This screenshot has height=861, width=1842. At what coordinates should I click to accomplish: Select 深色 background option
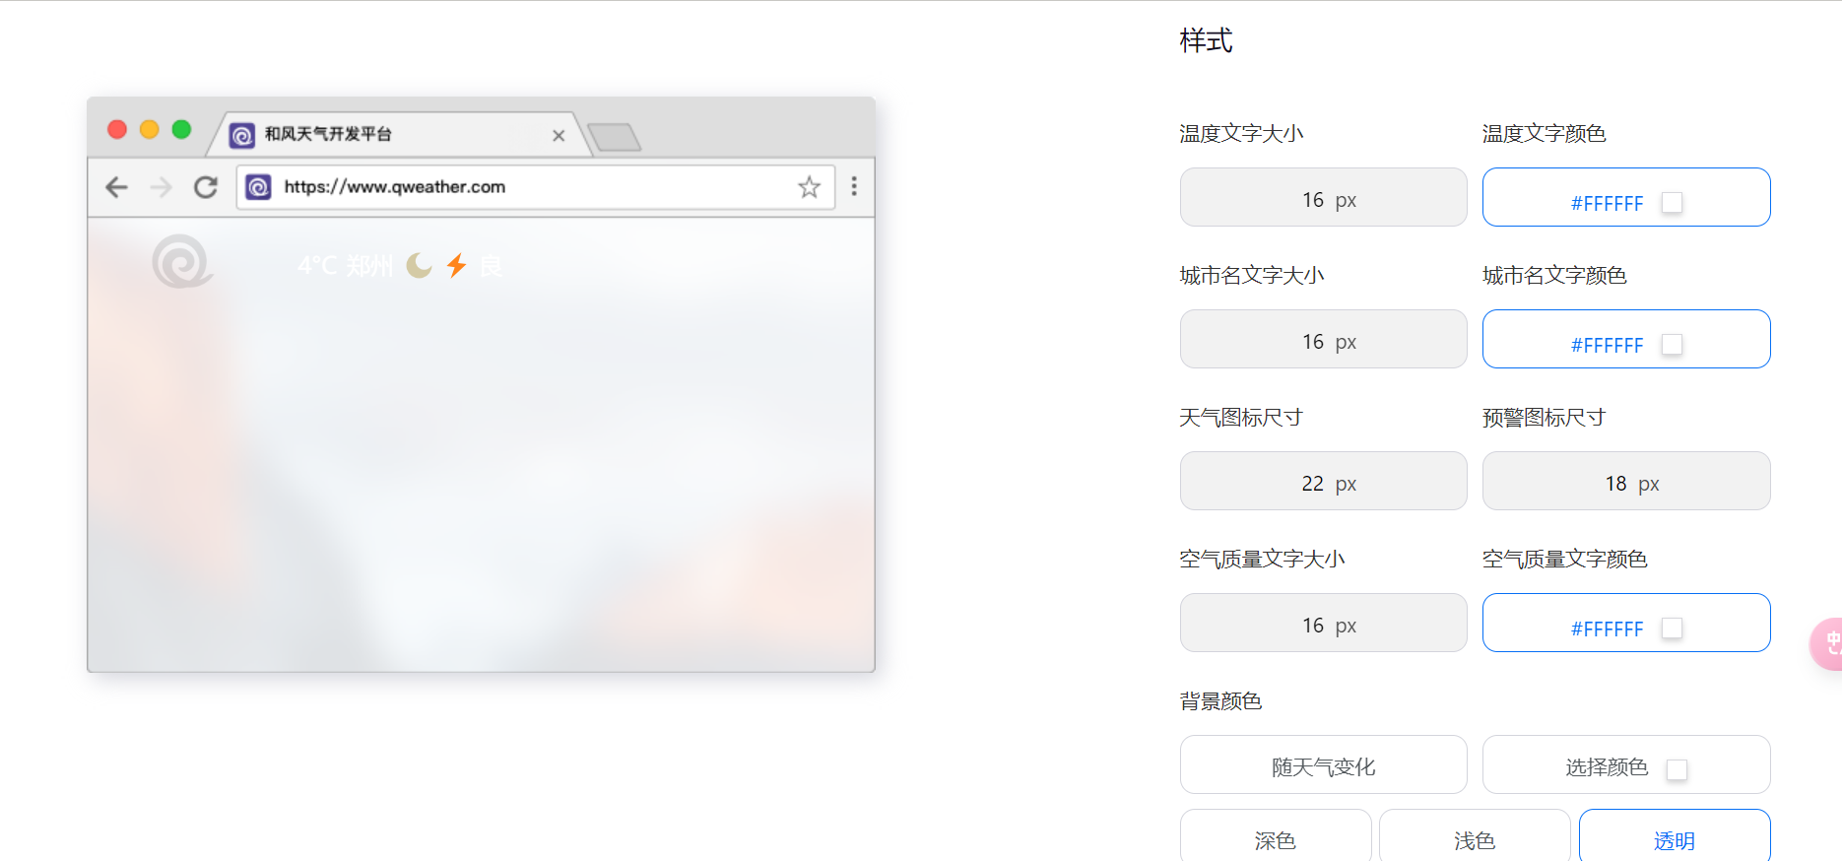coord(1275,839)
